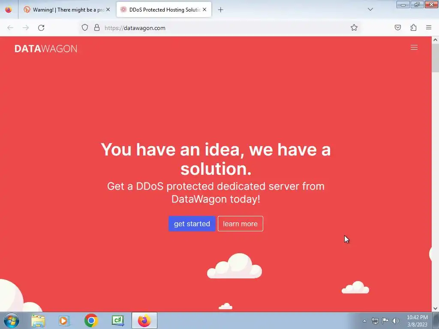Minimize the Firefox window
The height and width of the screenshot is (329, 439).
tap(403, 5)
